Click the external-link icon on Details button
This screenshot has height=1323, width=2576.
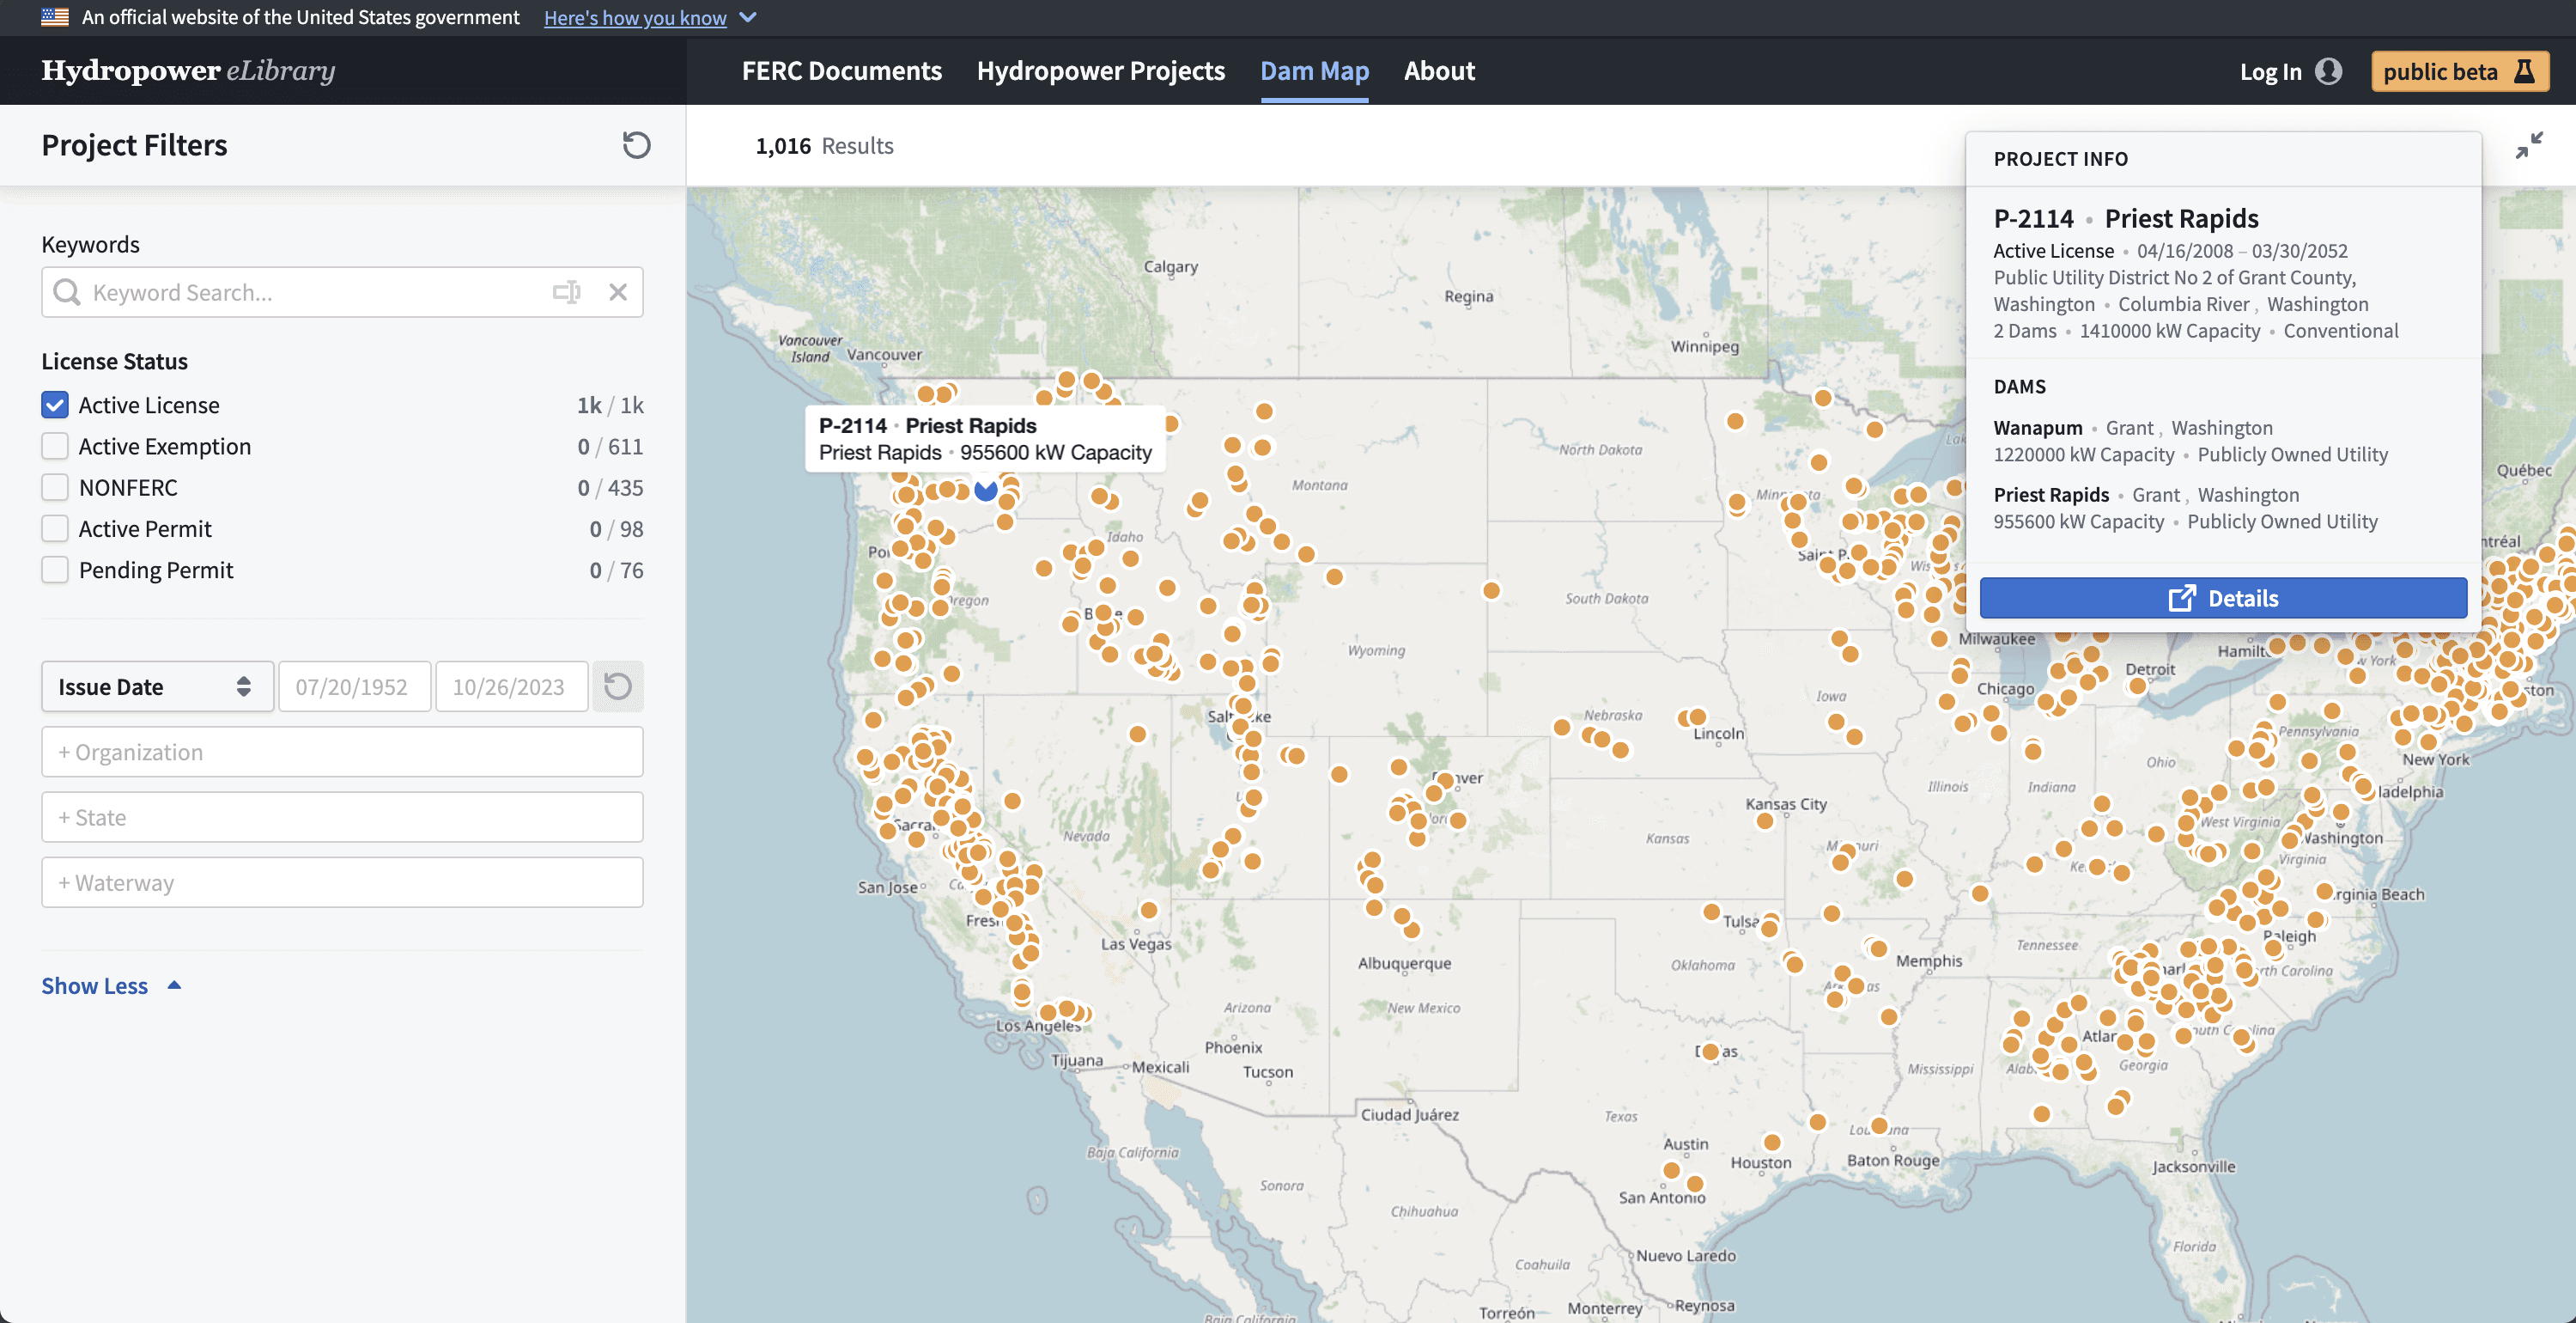[x=2182, y=599]
